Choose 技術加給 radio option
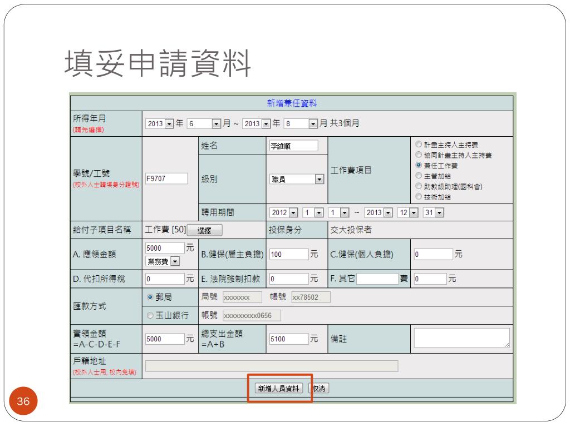The height and width of the screenshot is (427, 570). click(419, 197)
